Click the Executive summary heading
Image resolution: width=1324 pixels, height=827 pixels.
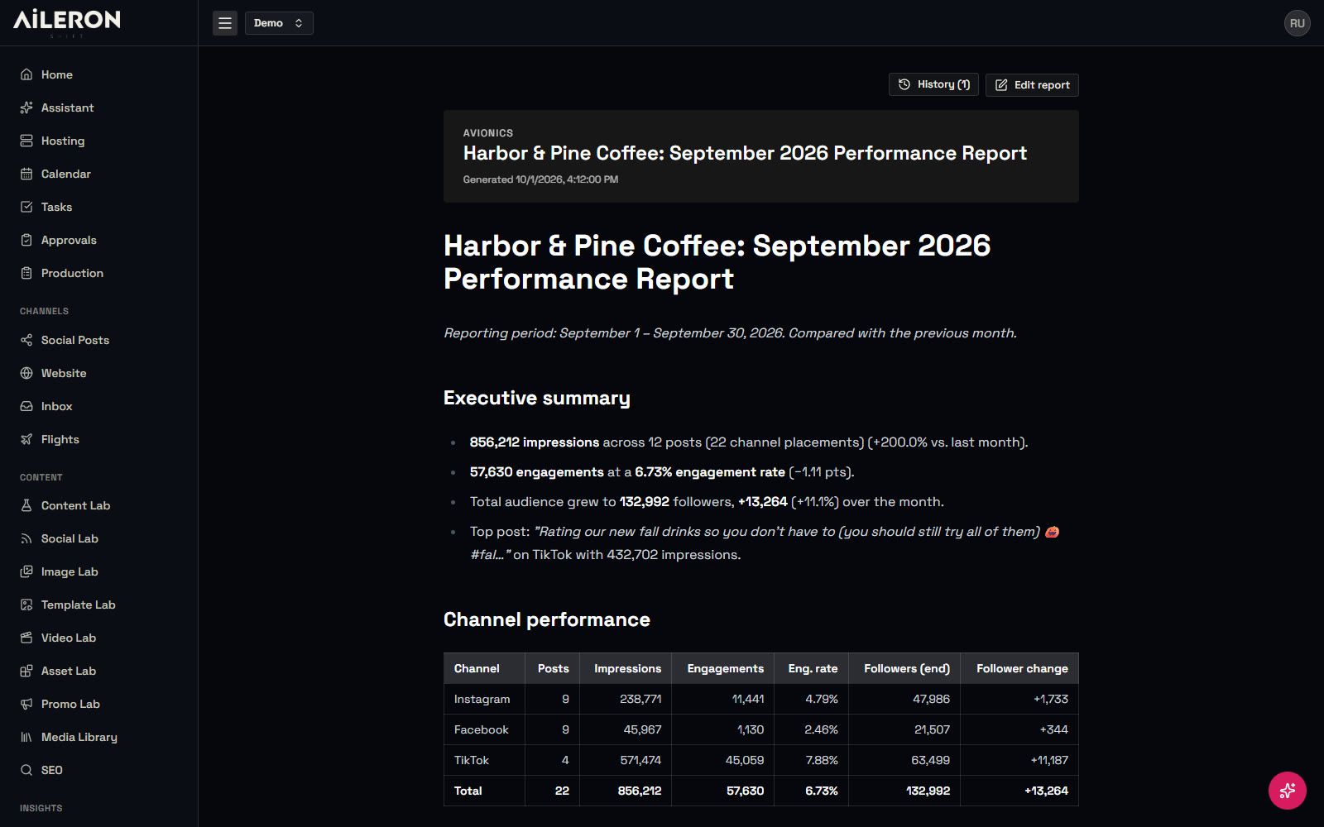[x=537, y=398]
